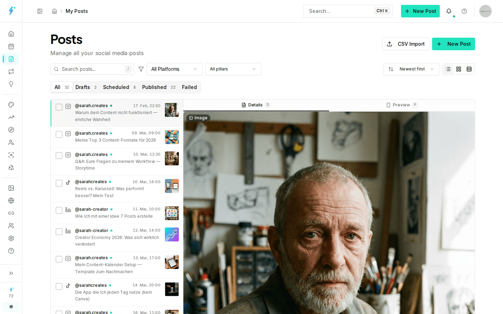The width and height of the screenshot is (503, 314).
Task: Collapse the sidebar with the double-chevron button
Action: coord(11,273)
